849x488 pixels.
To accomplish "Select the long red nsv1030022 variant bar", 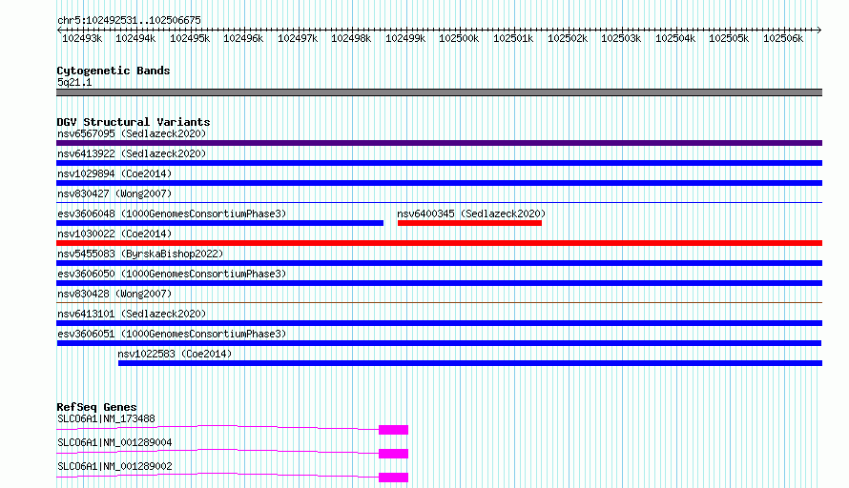I will [x=439, y=243].
